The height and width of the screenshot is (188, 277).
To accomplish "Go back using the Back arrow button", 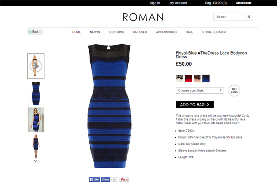I will pyautogui.click(x=35, y=32).
